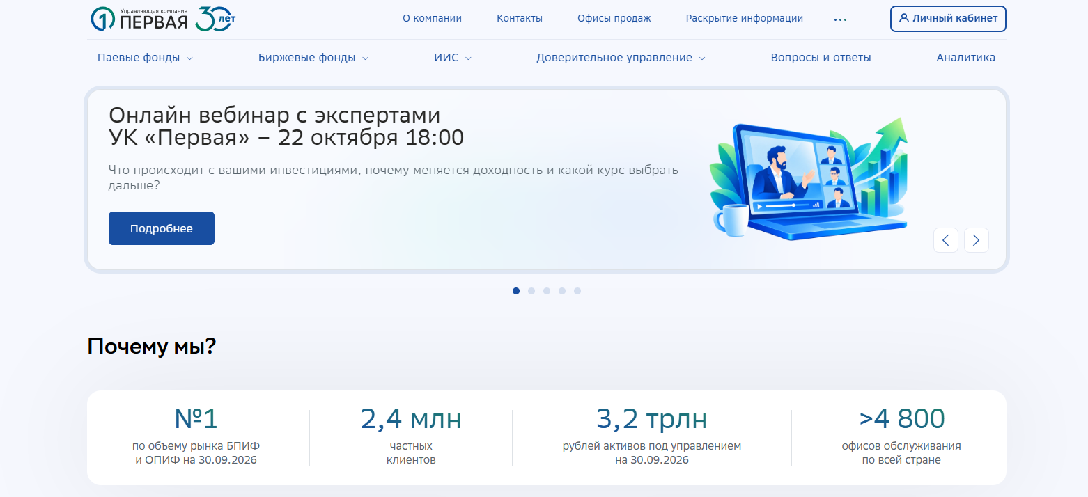Click the №1 statistic
Screen dimensions: 1088x497
196,419
